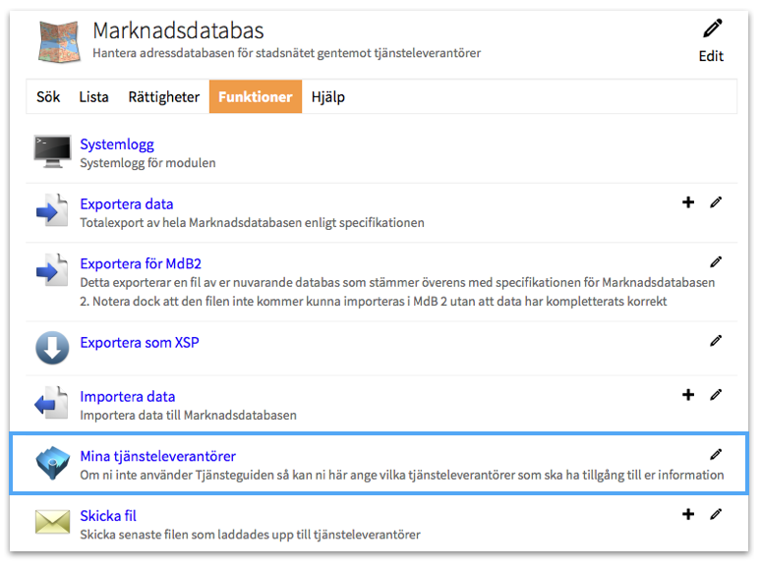The image size is (761, 568).
Task: Click the Skicka fil envelope icon
Action: tap(52, 523)
